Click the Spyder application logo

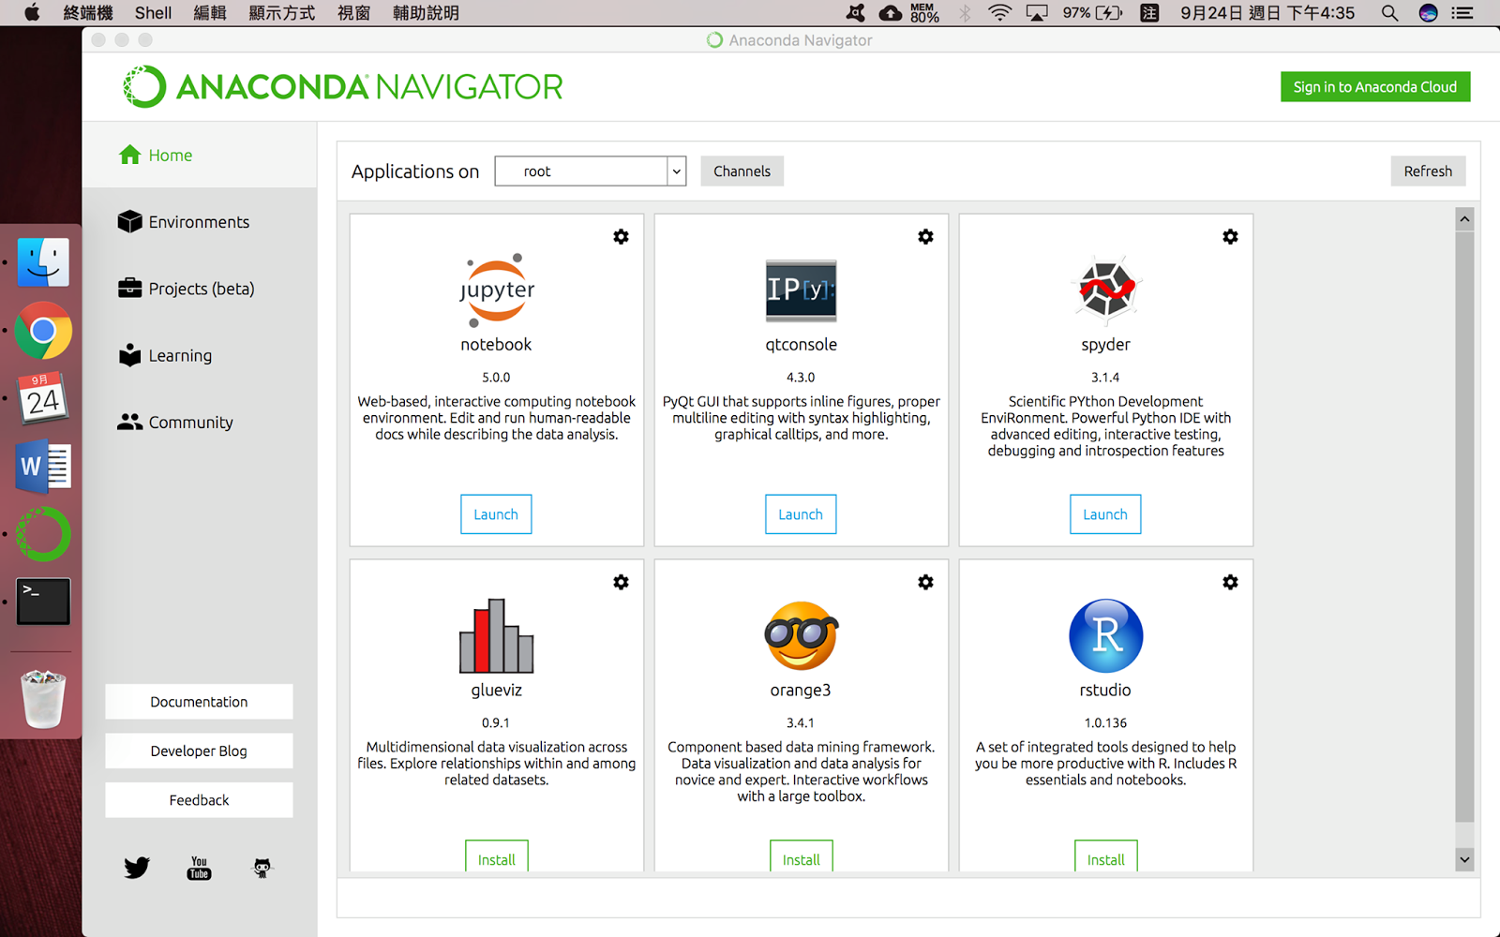1106,289
